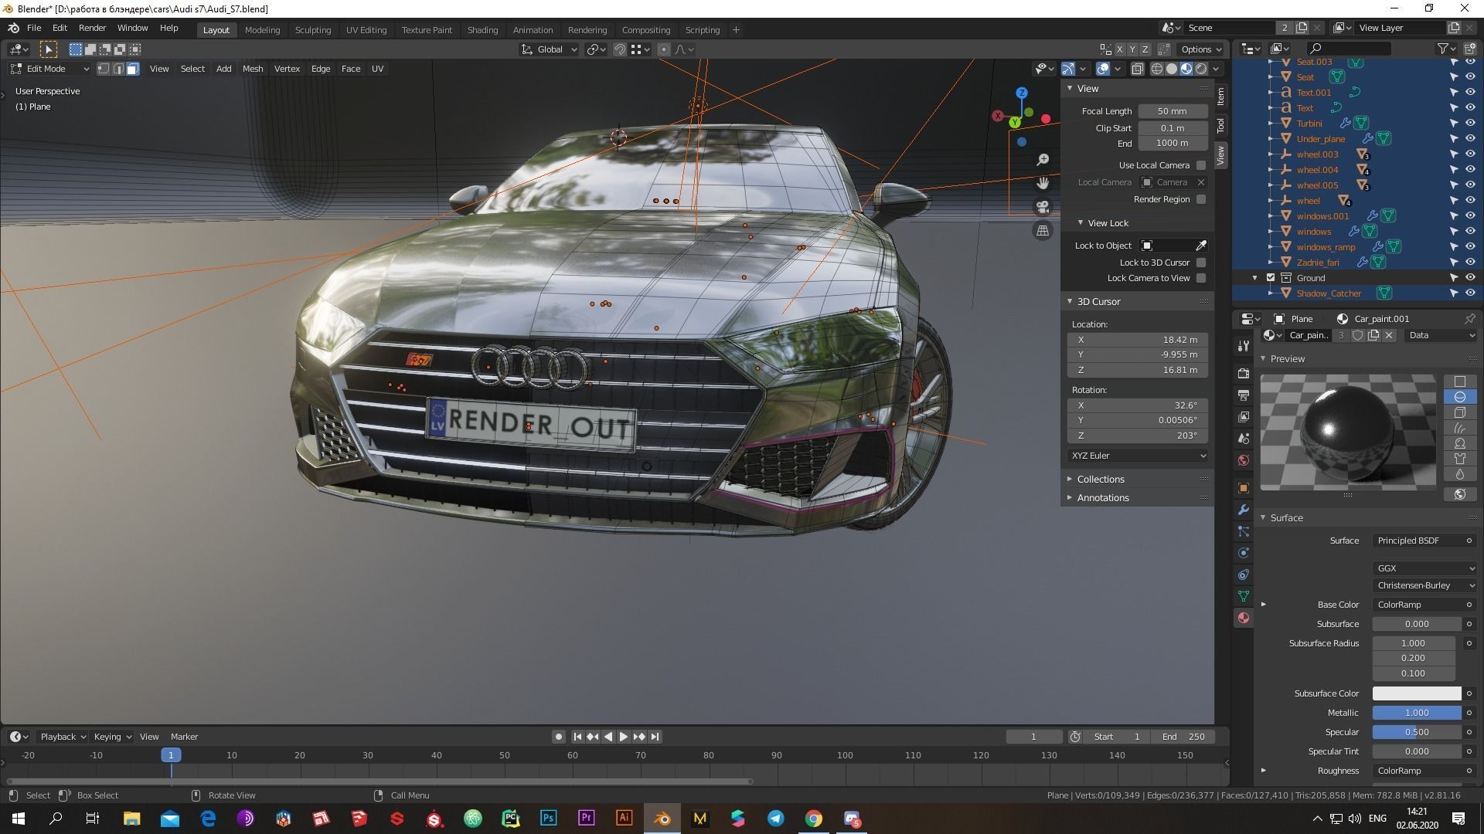The width and height of the screenshot is (1484, 834).
Task: Switch to face select mode
Action: [x=133, y=69]
